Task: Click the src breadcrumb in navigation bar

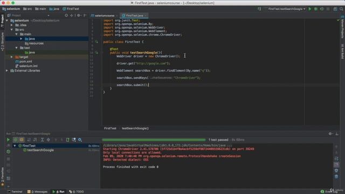Action: 27,9
